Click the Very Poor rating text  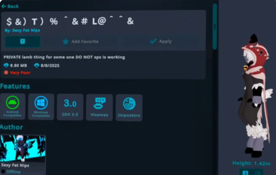coord(20,72)
